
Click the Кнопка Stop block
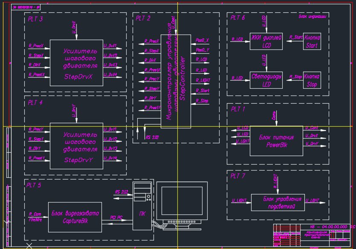point(312,80)
